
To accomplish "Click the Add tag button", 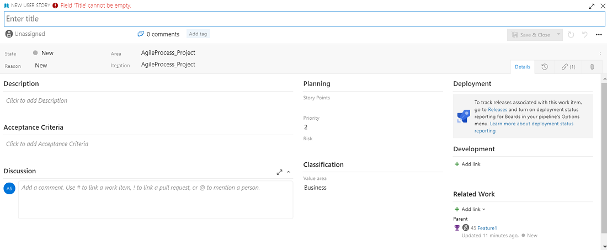I will 198,34.
